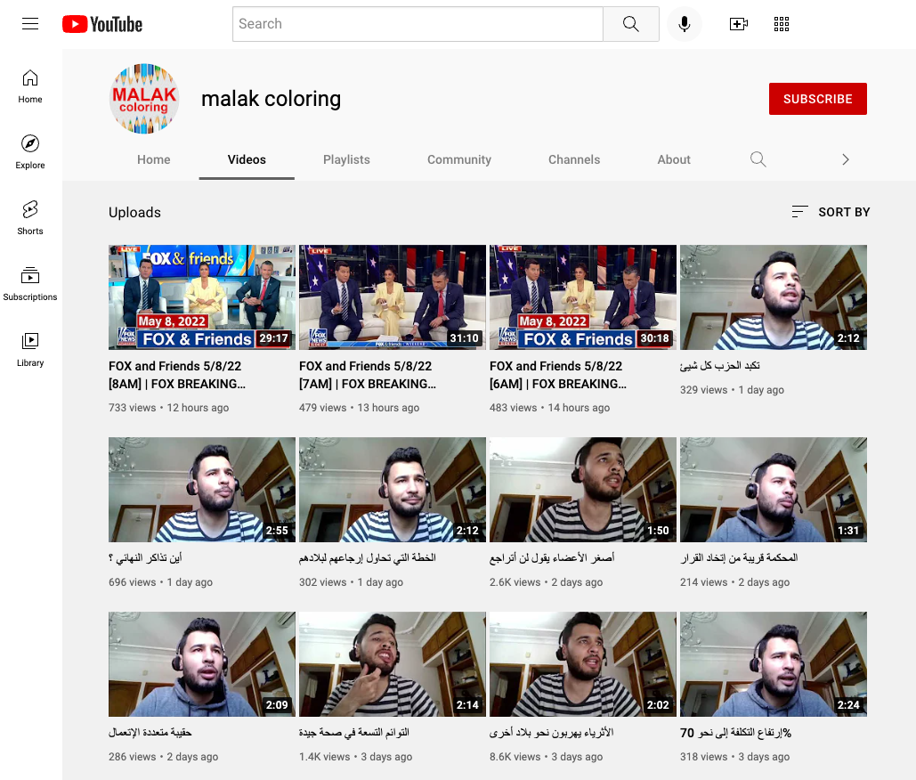Activate voice search microphone
Image resolution: width=916 pixels, height=780 pixels.
click(x=684, y=24)
